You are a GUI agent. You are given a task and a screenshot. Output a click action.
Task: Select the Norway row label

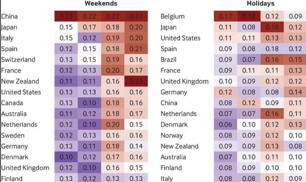(172, 136)
